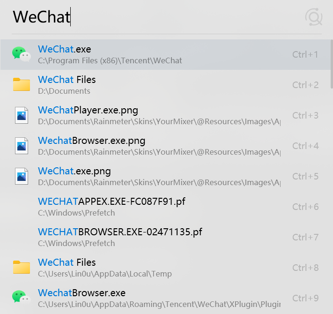The width and height of the screenshot is (333, 314).
Task: Click the Ctrl+5 shortcut for WeChat.exe.png
Action: (305, 176)
